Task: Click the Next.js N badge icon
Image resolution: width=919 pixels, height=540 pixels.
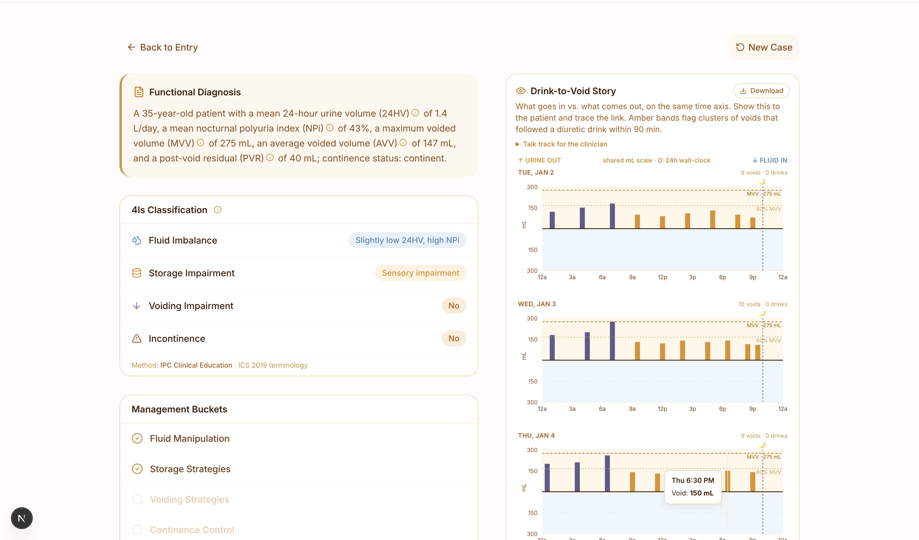Action: tap(22, 518)
